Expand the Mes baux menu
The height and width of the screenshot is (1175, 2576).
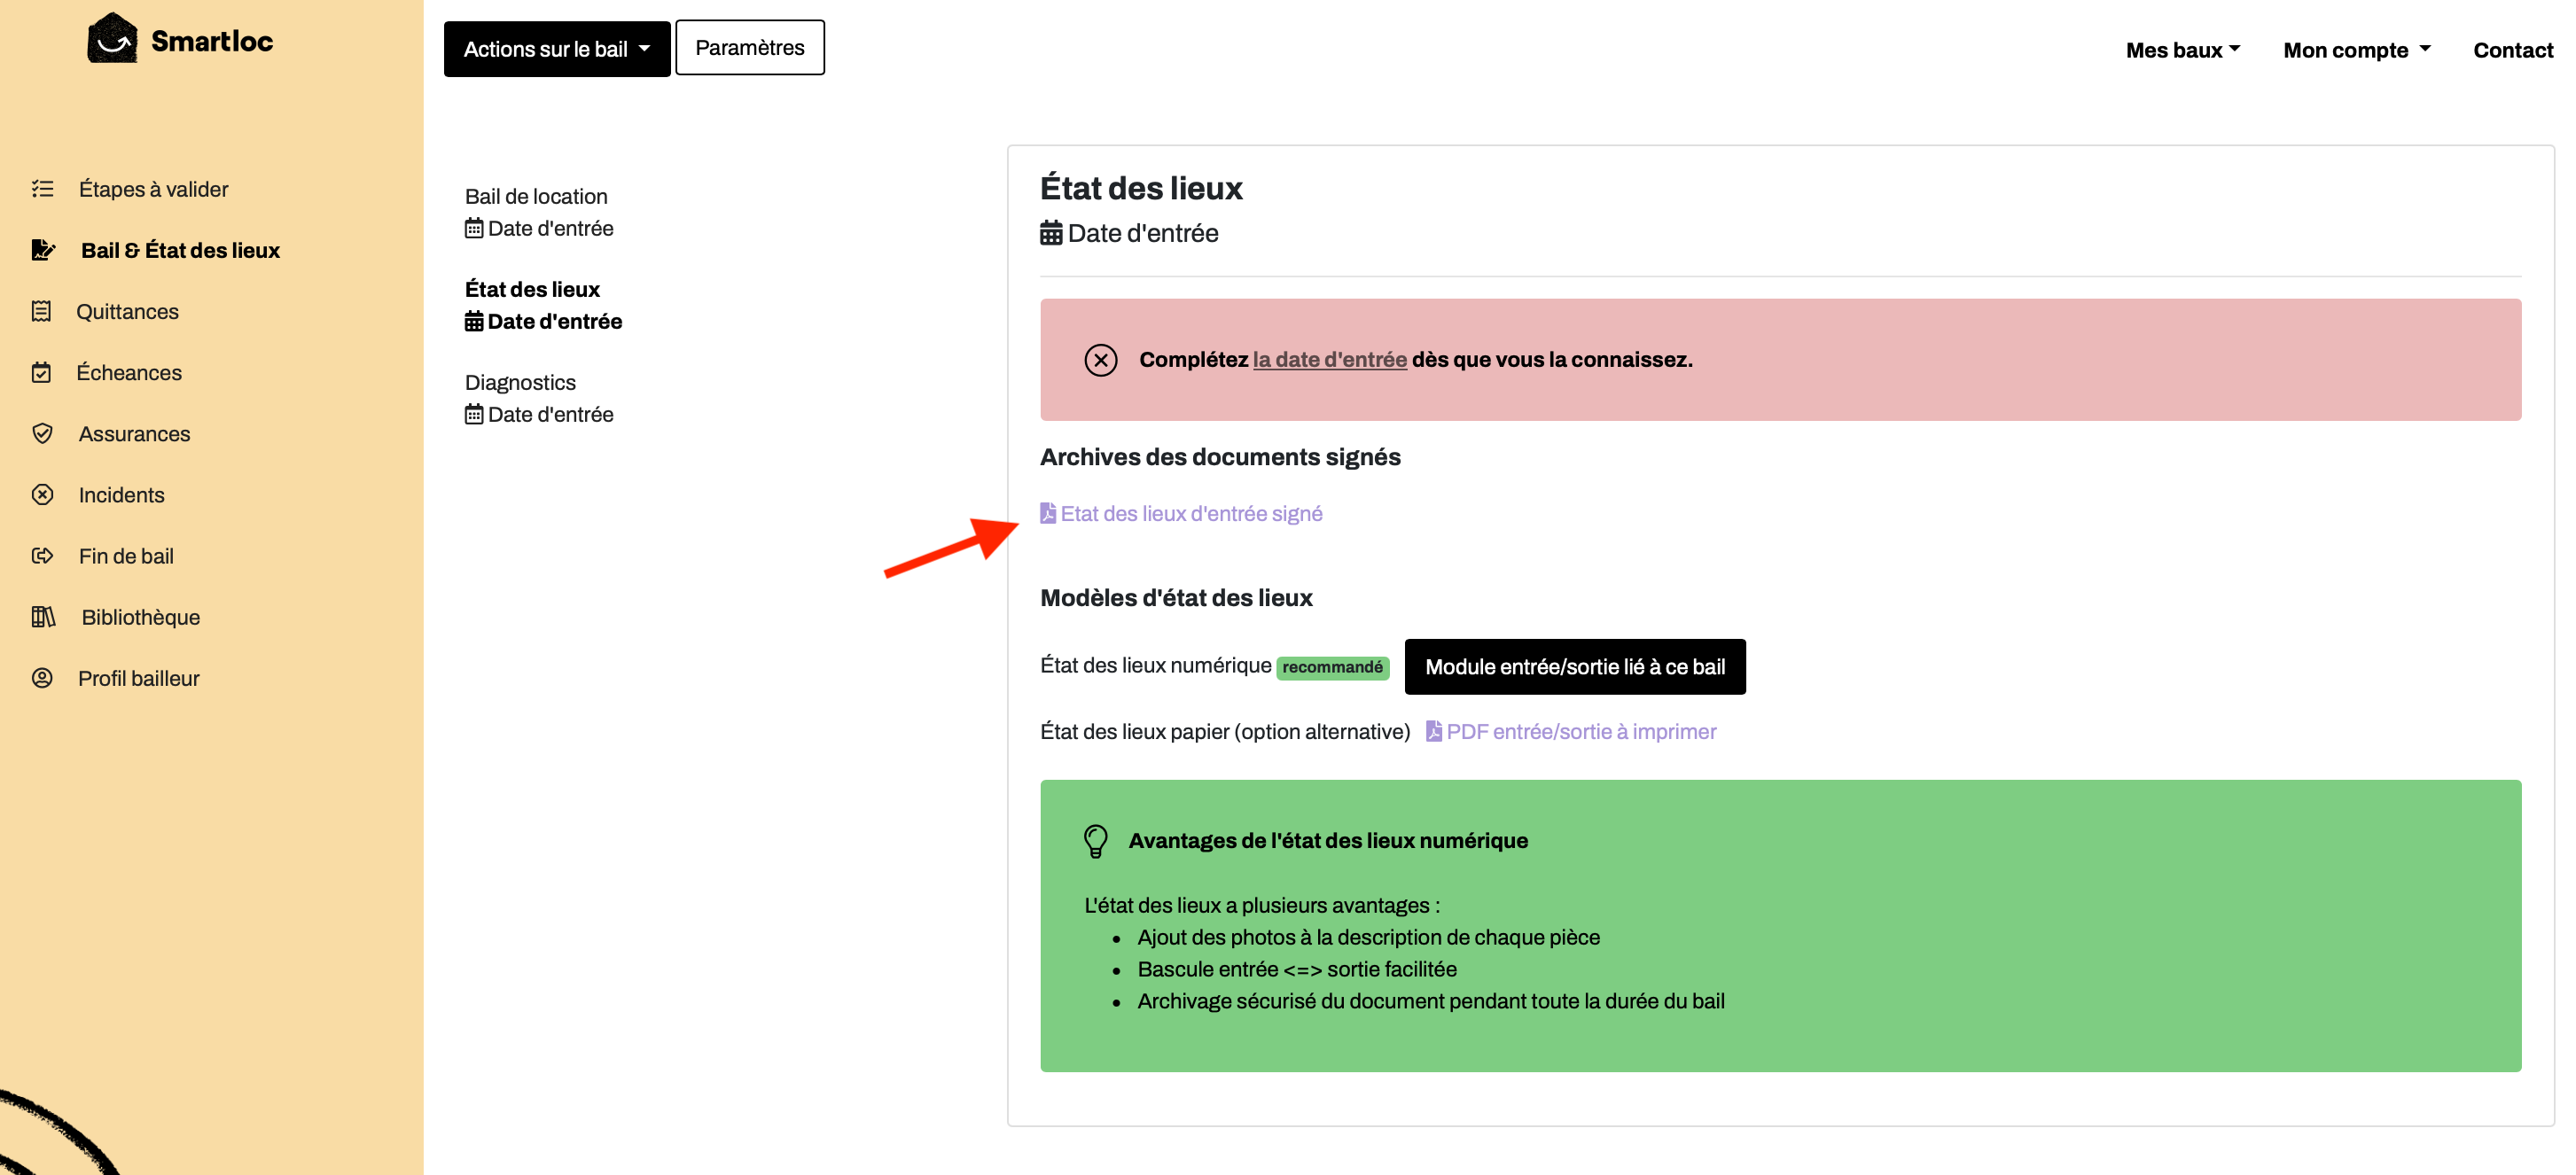coord(2183,50)
